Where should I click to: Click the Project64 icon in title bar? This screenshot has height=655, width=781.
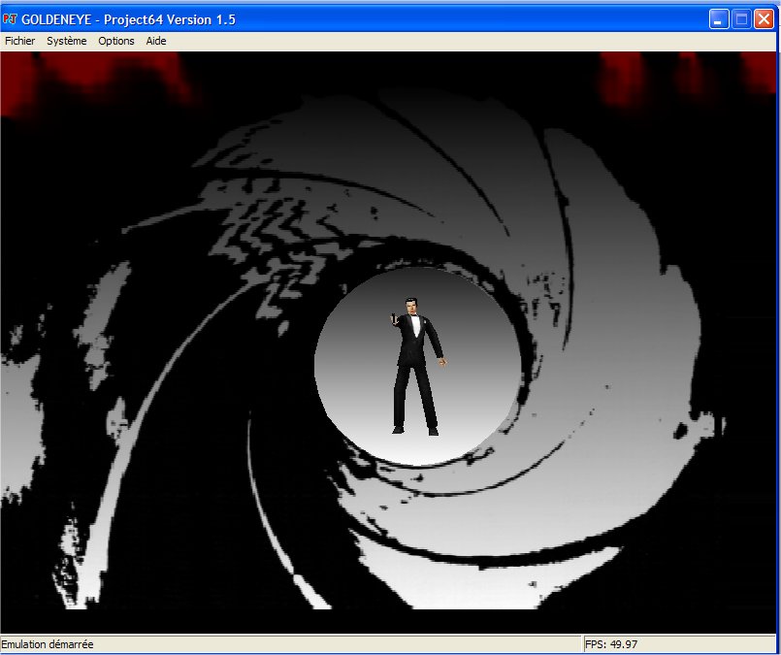pyautogui.click(x=10, y=19)
